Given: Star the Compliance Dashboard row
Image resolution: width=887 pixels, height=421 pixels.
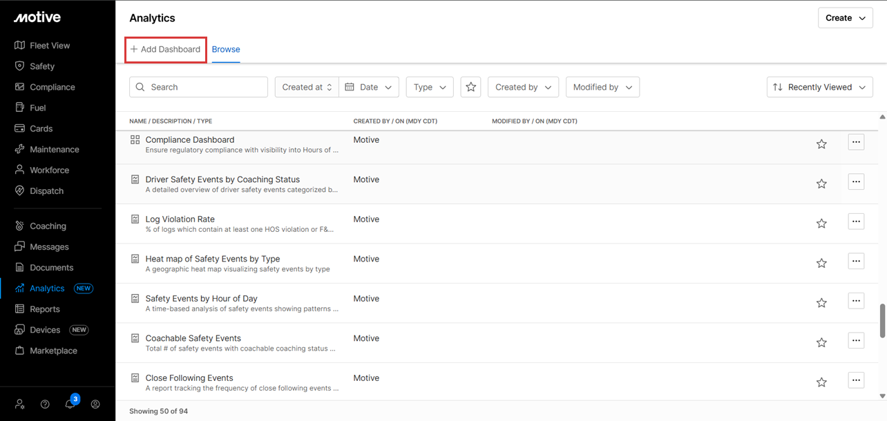Looking at the screenshot, I should pos(821,144).
